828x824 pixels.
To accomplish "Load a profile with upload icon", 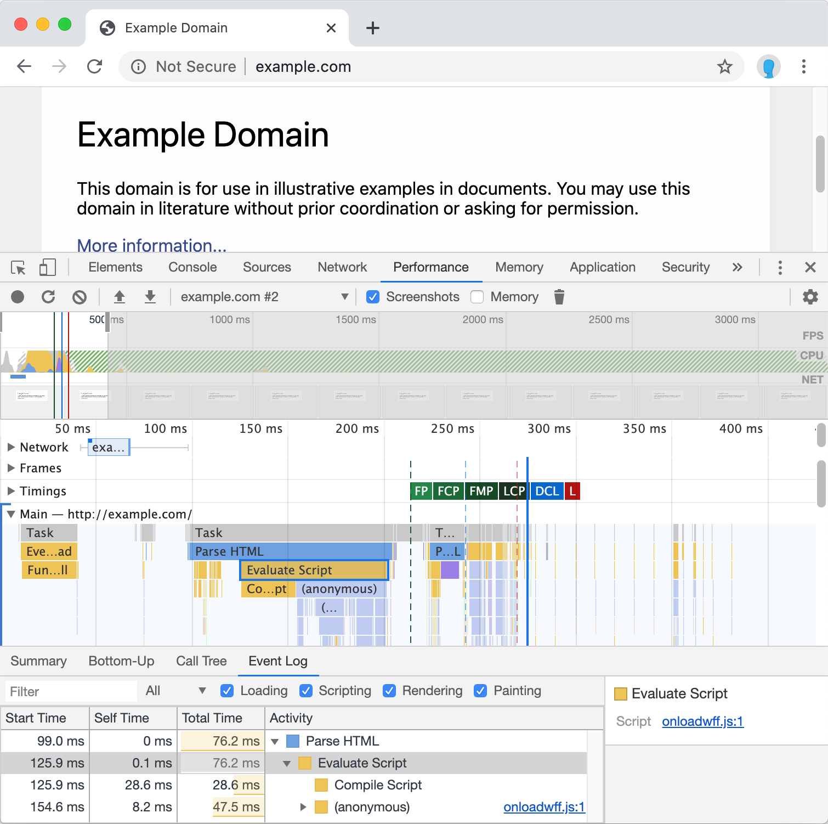I will tap(119, 297).
